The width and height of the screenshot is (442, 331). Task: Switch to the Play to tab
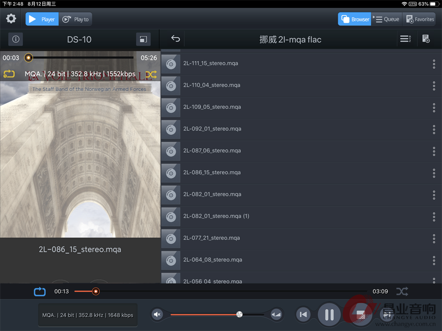point(75,19)
